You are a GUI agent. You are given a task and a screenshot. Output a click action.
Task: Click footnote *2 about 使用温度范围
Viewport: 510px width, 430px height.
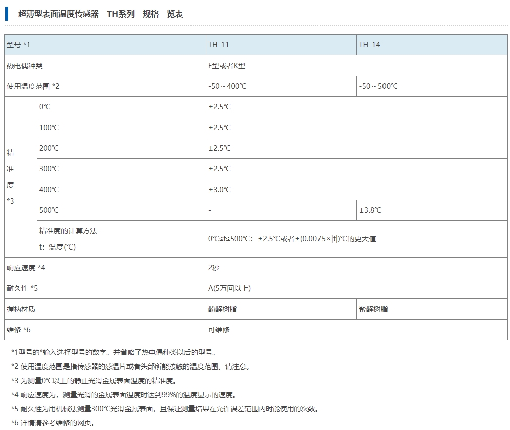click(132, 366)
